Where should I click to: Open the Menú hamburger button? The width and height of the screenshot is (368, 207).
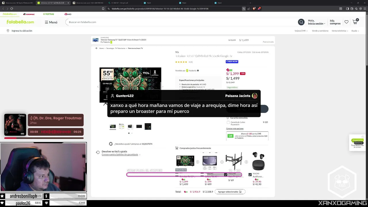[x=51, y=22]
